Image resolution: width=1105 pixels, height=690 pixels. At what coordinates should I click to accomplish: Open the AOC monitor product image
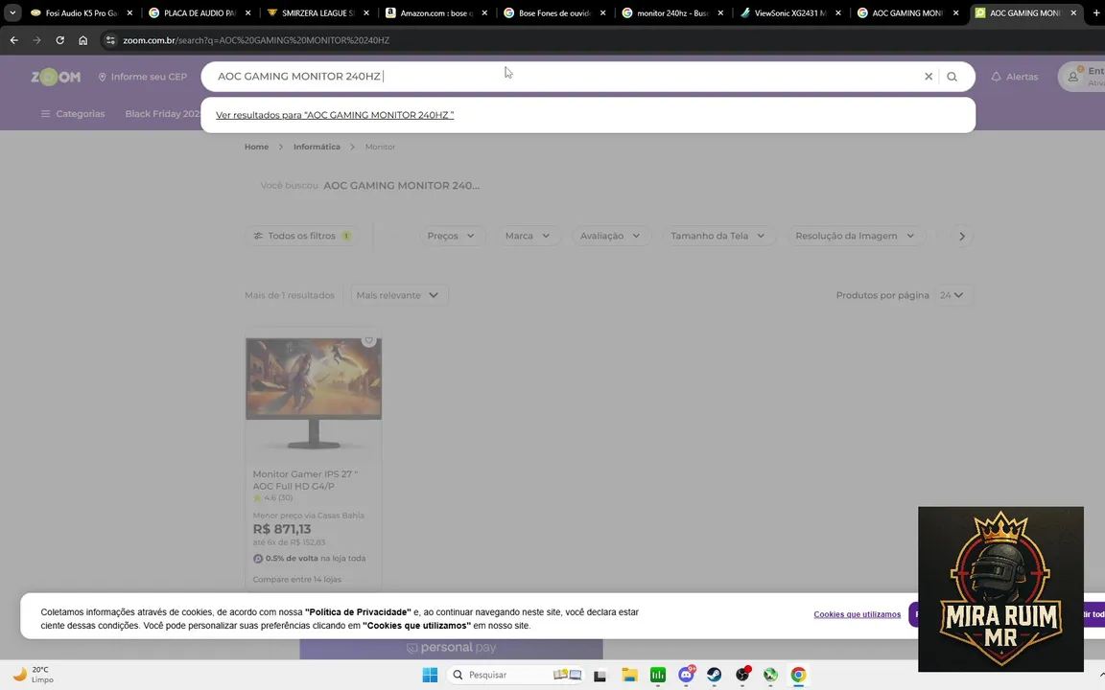314,393
